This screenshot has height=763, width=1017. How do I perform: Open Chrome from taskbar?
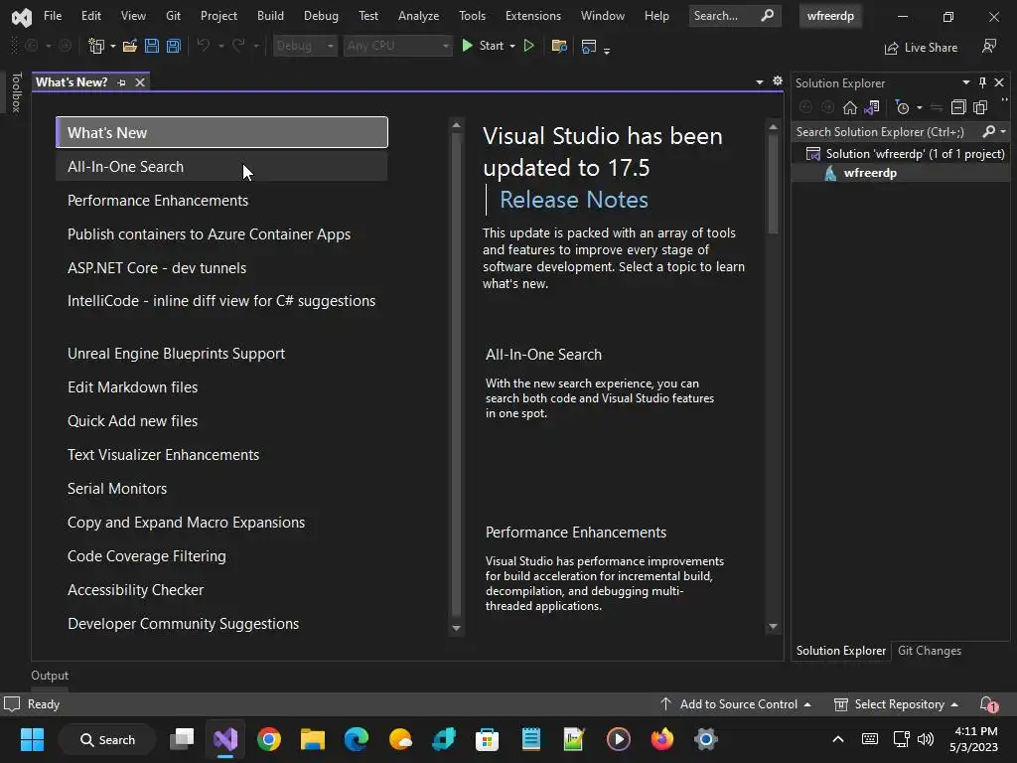pos(269,739)
